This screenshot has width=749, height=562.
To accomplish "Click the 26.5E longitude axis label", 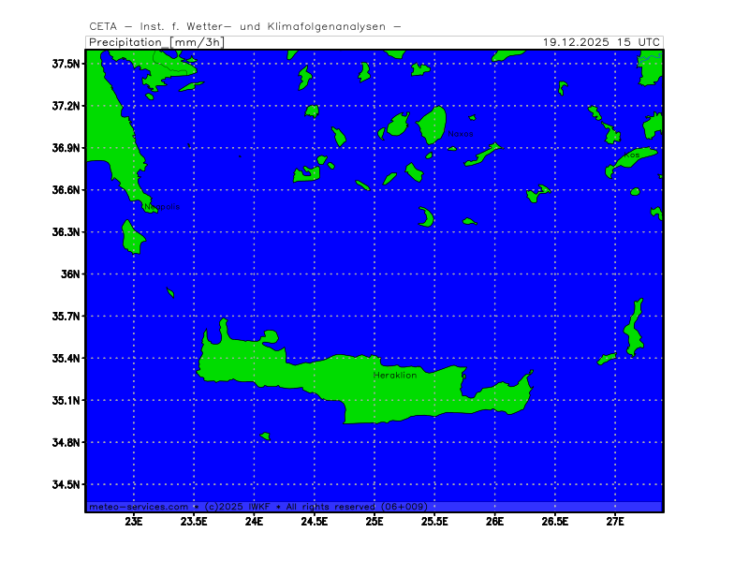I will click(555, 521).
